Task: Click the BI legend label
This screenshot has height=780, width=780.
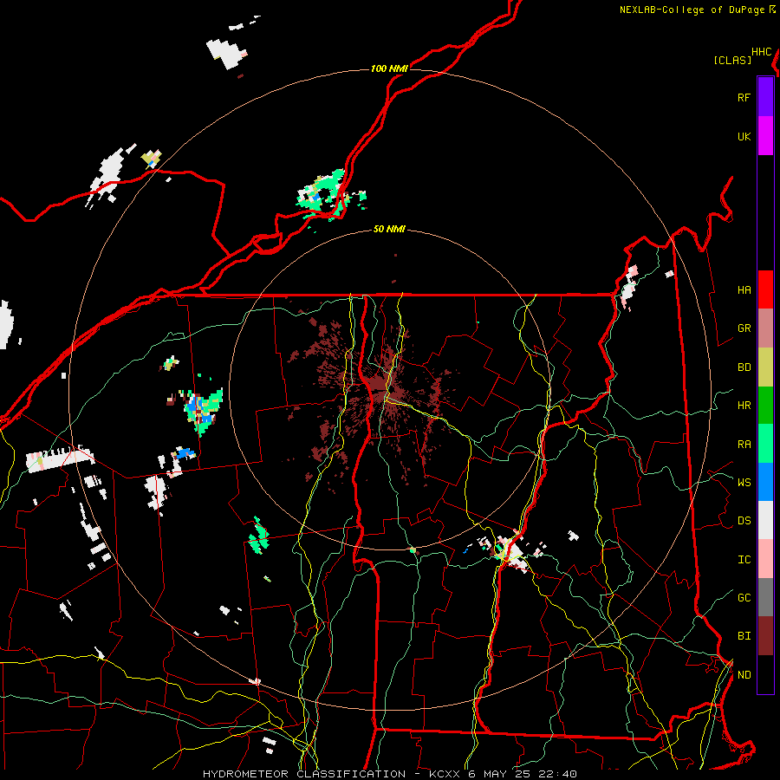Action: click(x=744, y=636)
